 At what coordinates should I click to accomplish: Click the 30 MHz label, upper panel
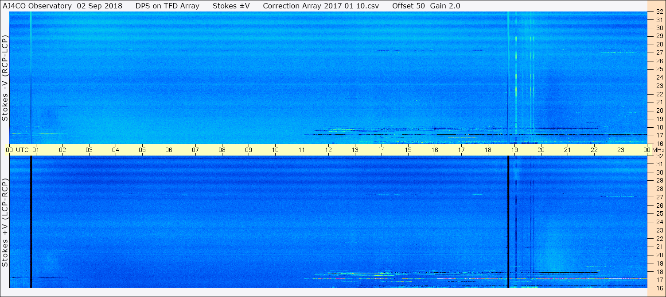[659, 27]
